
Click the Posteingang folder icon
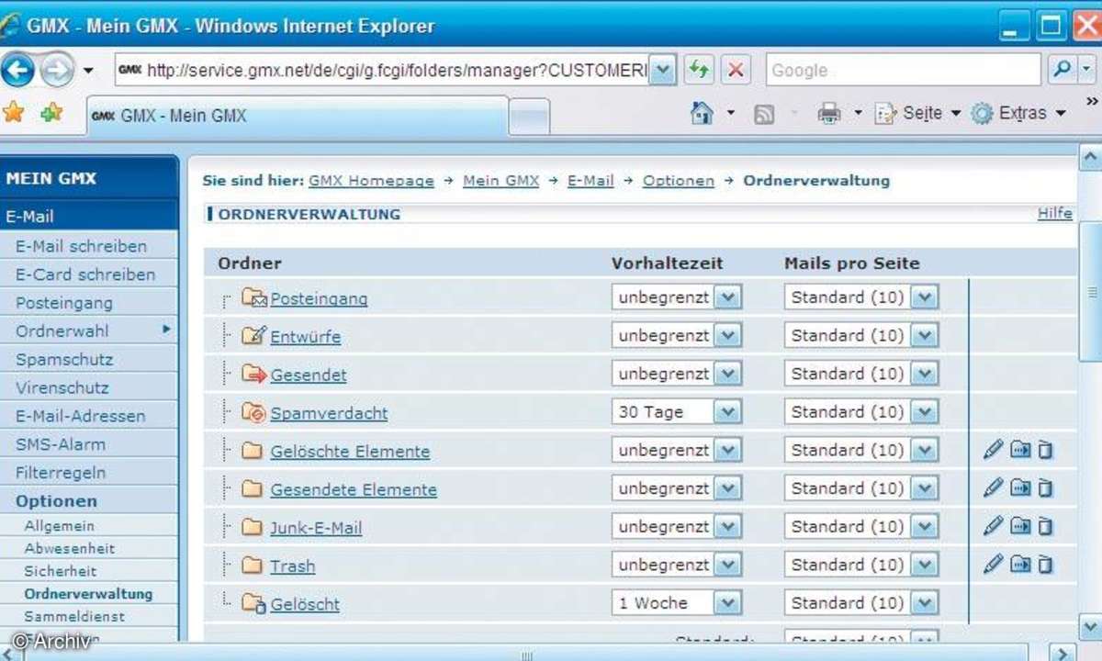(x=253, y=297)
